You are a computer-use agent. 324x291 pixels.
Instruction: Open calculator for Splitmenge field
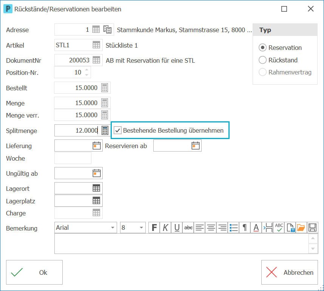pos(105,130)
